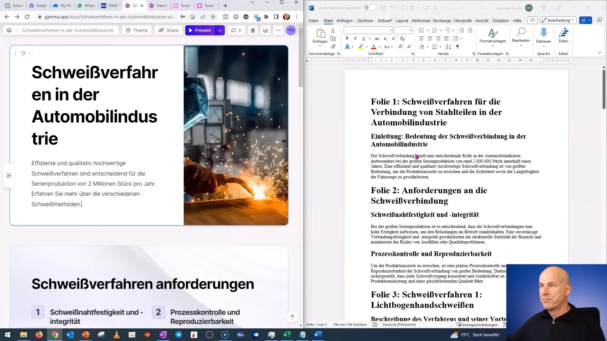607x341 pixels.
Task: Expand the Überprüfen ribbon tab
Action: 462,21
